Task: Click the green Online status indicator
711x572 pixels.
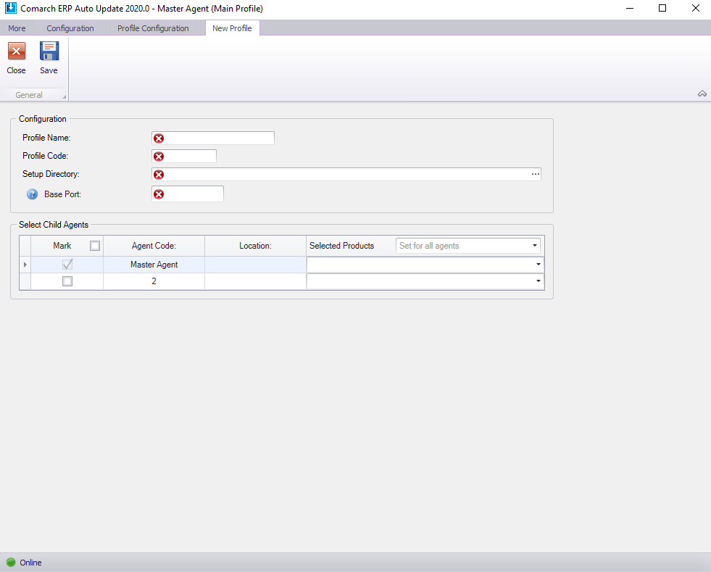Action: coord(11,563)
